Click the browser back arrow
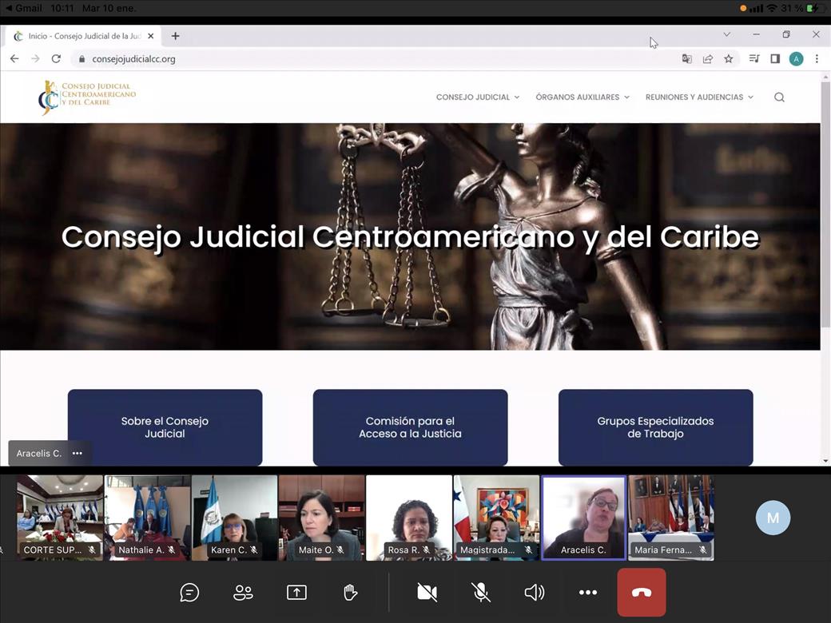 coord(14,59)
